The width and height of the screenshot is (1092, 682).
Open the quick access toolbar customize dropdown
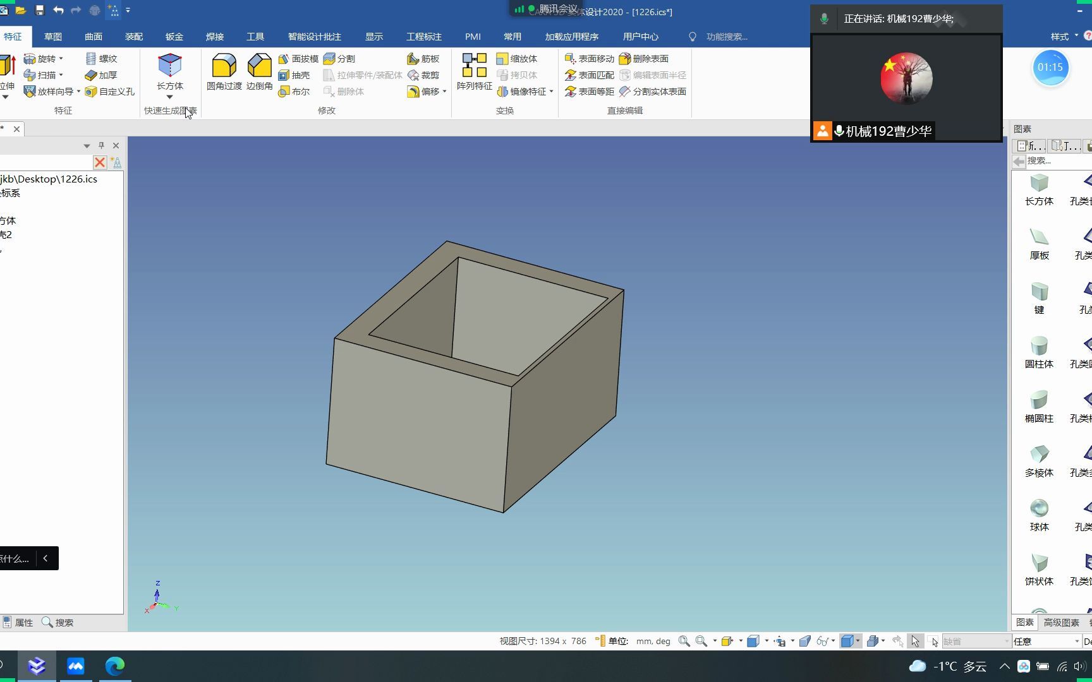(128, 10)
